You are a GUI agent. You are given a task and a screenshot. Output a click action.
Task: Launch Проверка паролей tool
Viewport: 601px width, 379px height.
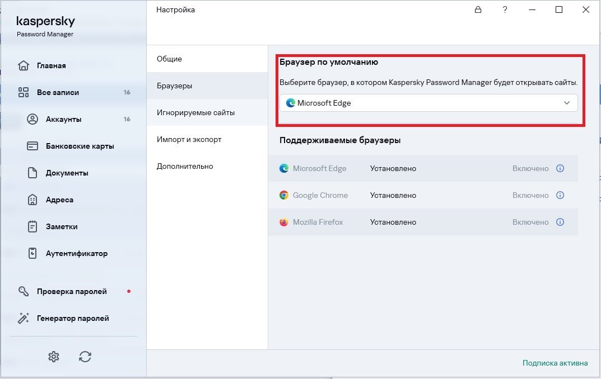point(73,291)
